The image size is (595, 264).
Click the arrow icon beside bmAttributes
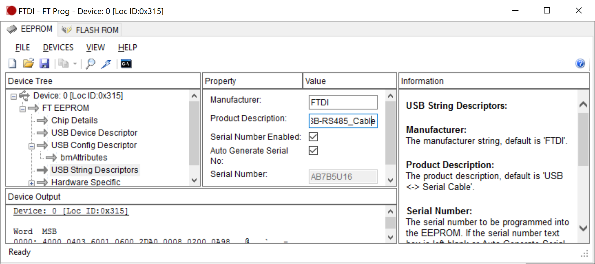(51, 158)
